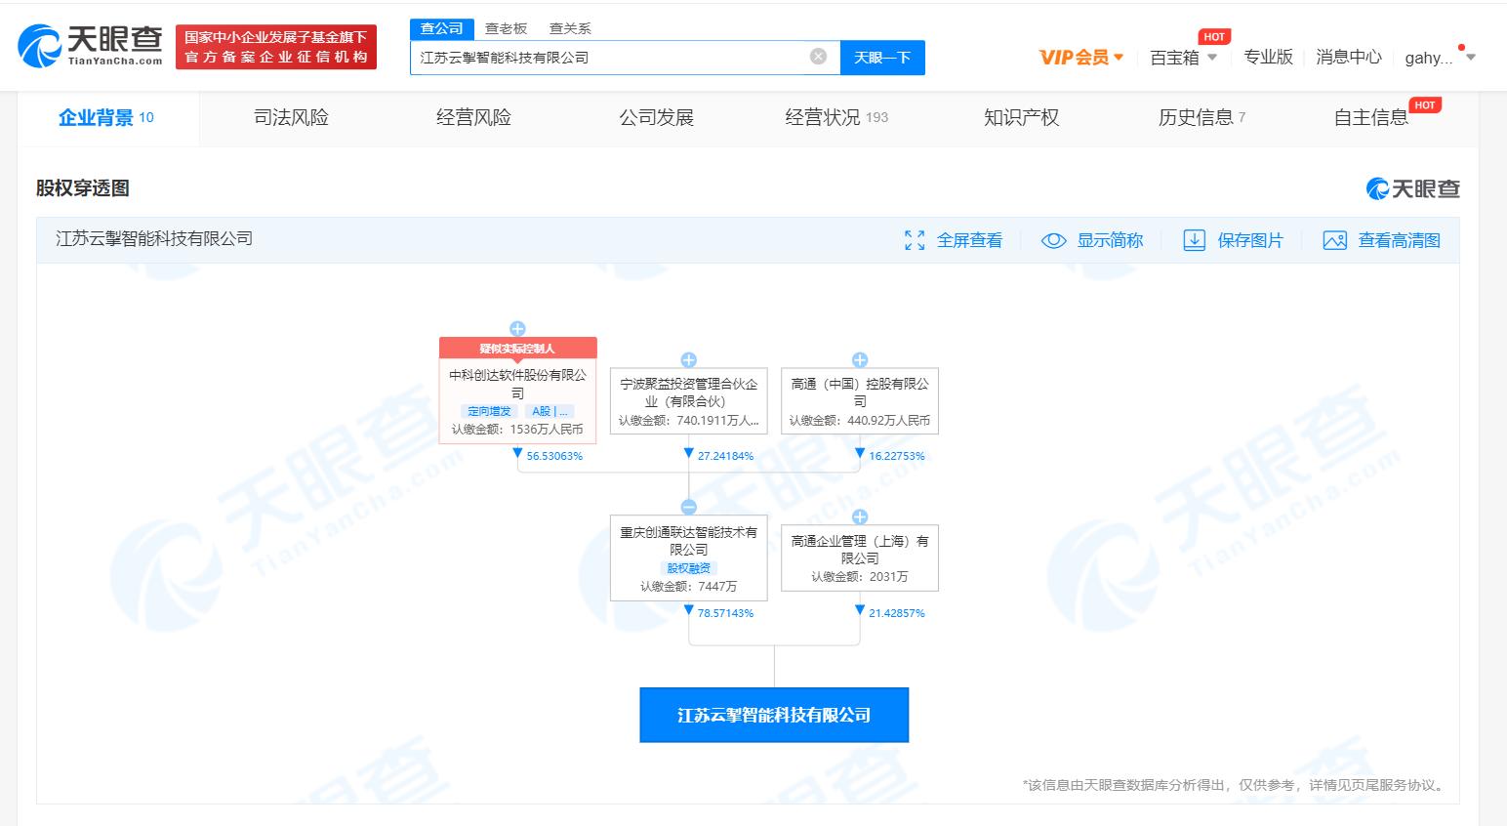Select the 经营风险 tab
The height and width of the screenshot is (826, 1507).
click(x=473, y=118)
